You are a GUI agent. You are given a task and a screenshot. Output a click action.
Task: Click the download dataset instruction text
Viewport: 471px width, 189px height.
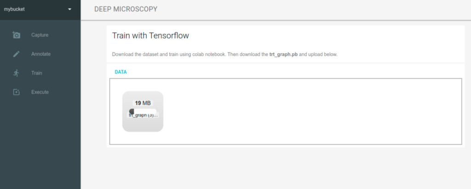point(224,55)
